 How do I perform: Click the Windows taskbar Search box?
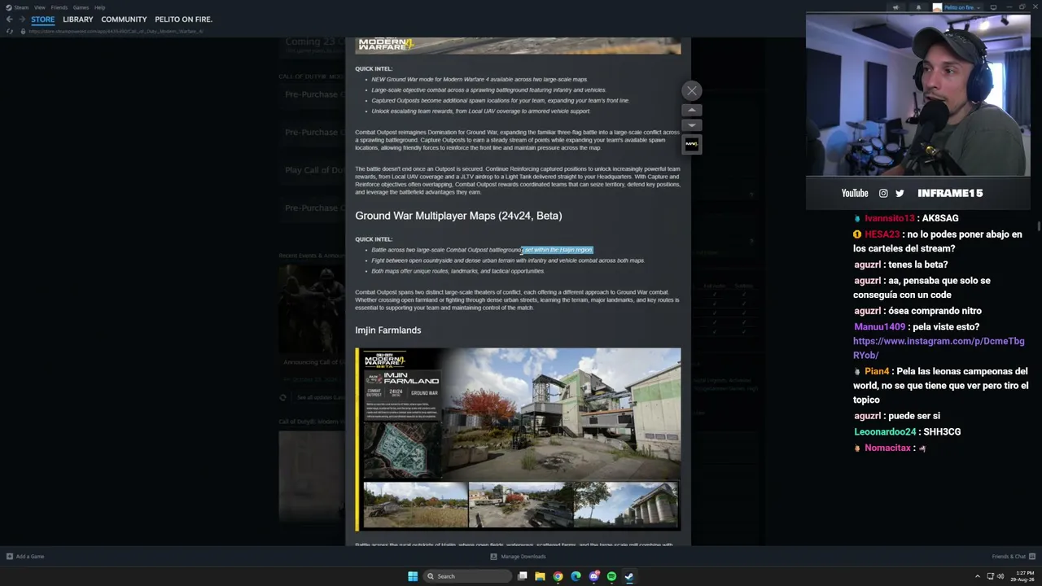[x=466, y=576]
